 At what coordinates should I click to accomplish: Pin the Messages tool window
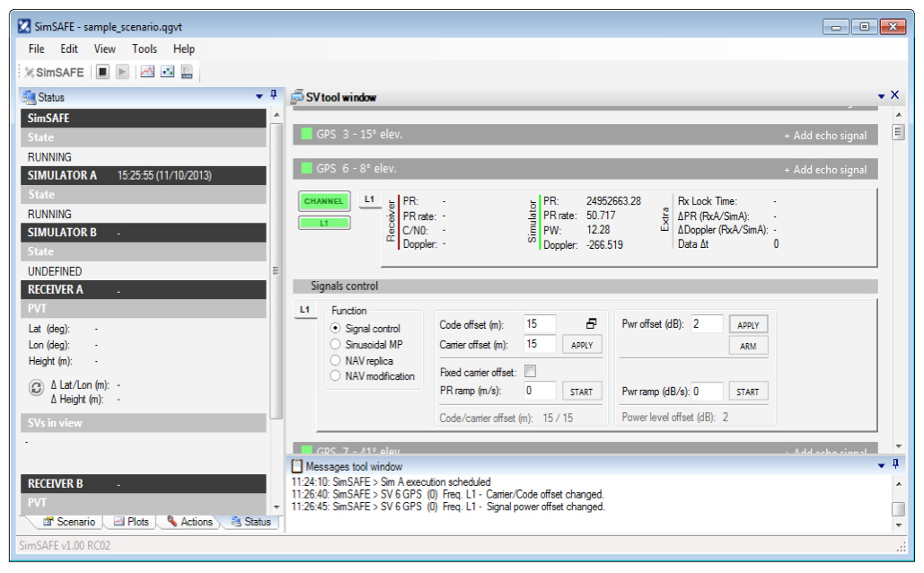(894, 465)
